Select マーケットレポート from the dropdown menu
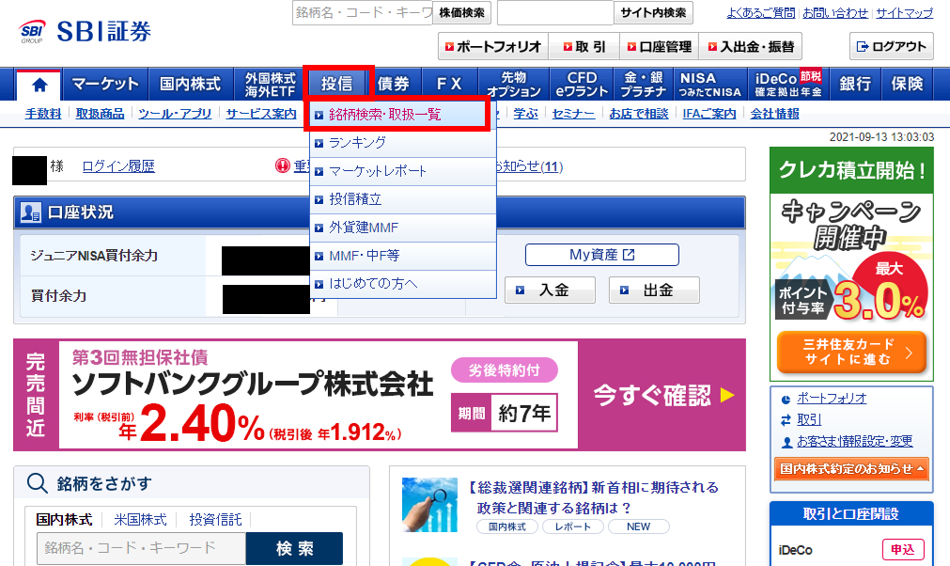The width and height of the screenshot is (950, 566). 403,171
